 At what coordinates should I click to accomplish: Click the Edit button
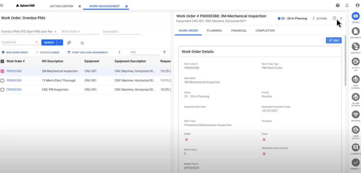[333, 40]
